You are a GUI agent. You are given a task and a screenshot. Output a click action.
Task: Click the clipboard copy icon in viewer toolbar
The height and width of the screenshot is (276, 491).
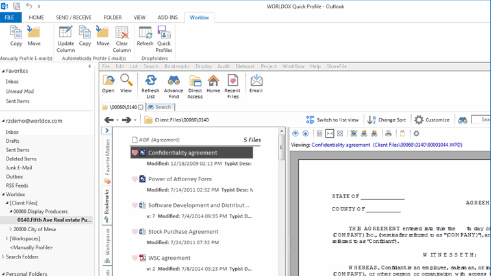click(403, 134)
